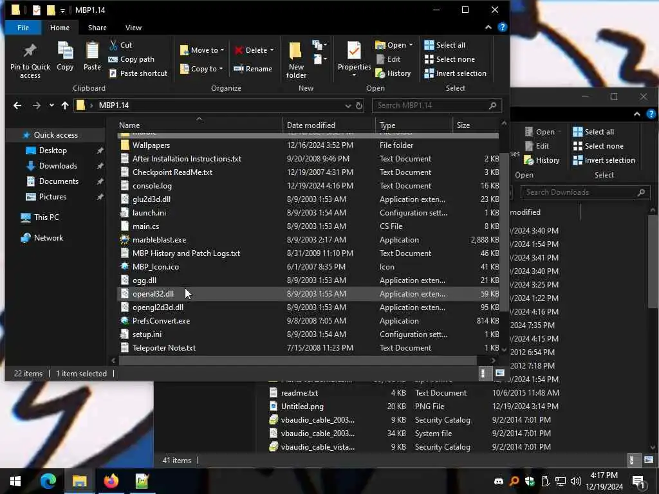The height and width of the screenshot is (494, 659).
Task: Open Desktop in navigation pane
Action: click(x=53, y=151)
